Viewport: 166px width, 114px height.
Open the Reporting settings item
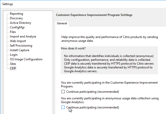[16, 14]
